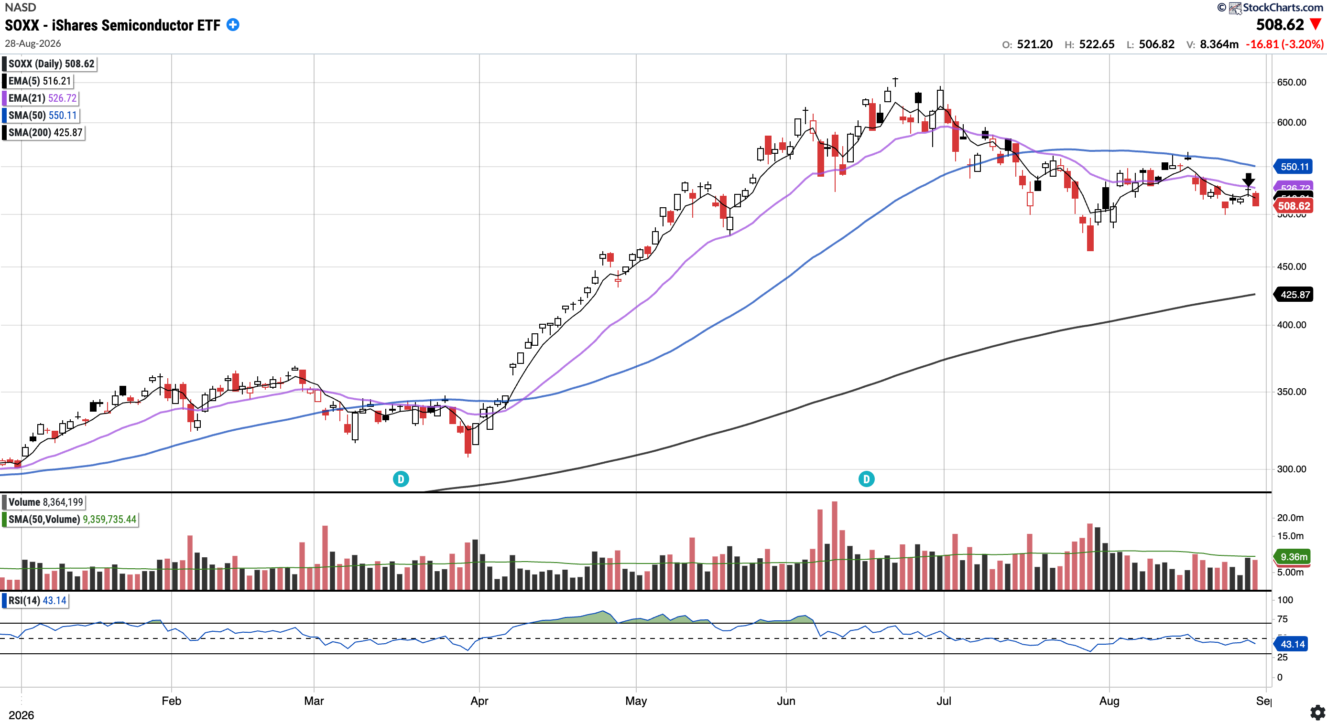Screen dimensions: 1327x723
Task: Click the large 508.62 last price in header
Action: [x=1280, y=25]
